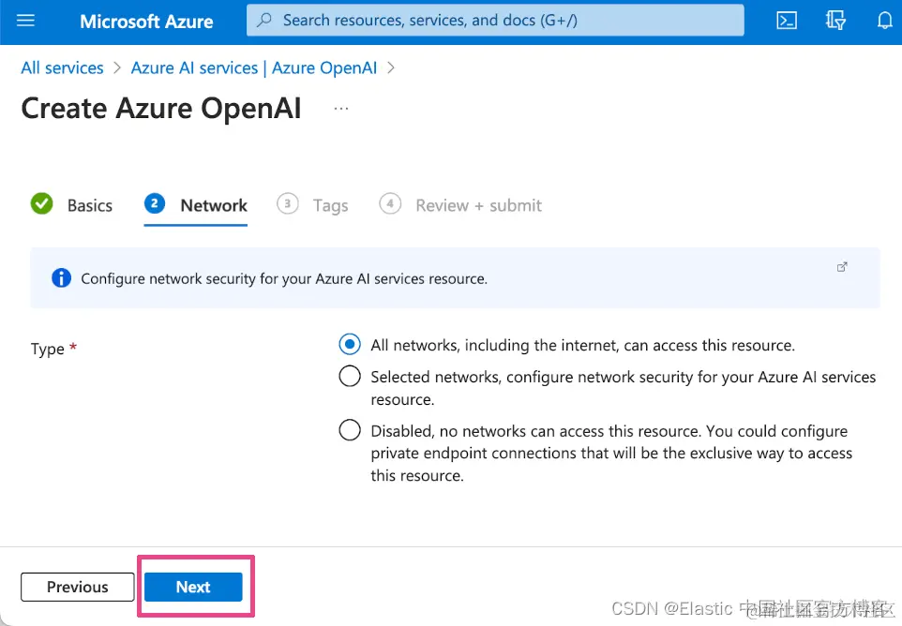Click the search magnifier icon
Image resolution: width=902 pixels, height=626 pixels.
point(264,20)
